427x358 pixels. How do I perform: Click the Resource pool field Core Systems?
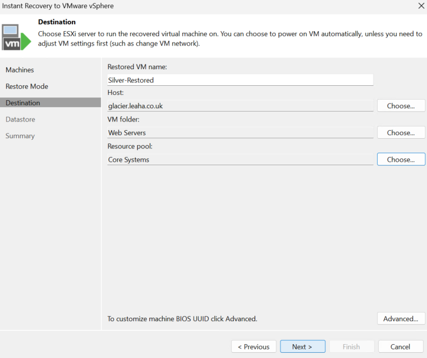240,159
